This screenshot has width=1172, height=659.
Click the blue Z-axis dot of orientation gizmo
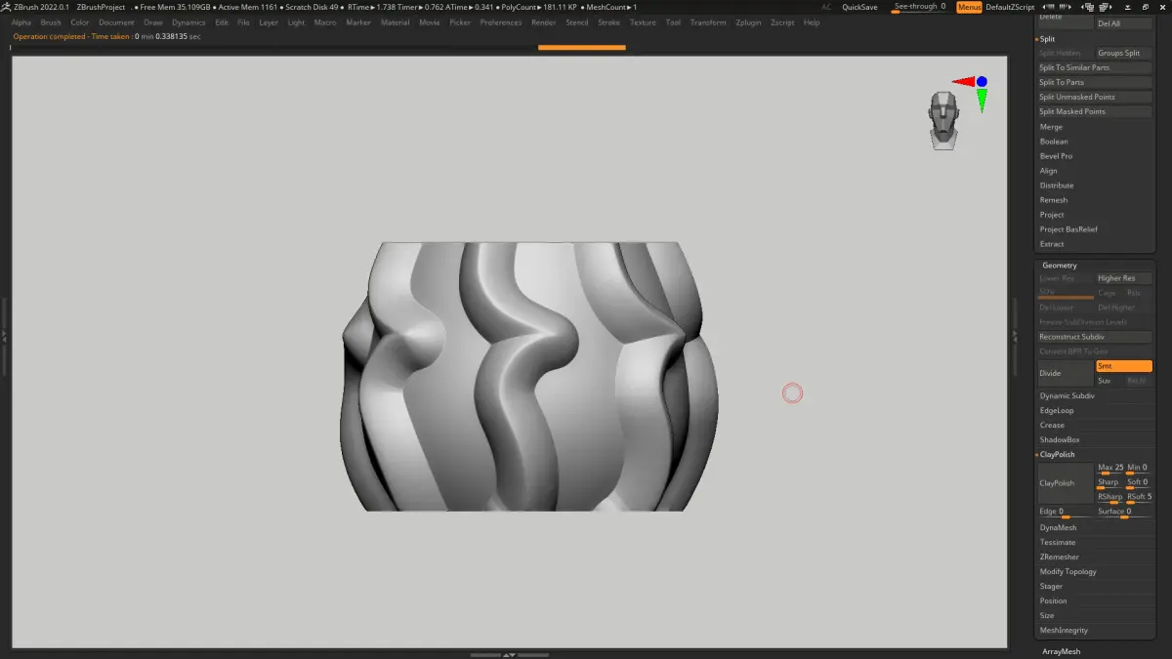coord(982,82)
